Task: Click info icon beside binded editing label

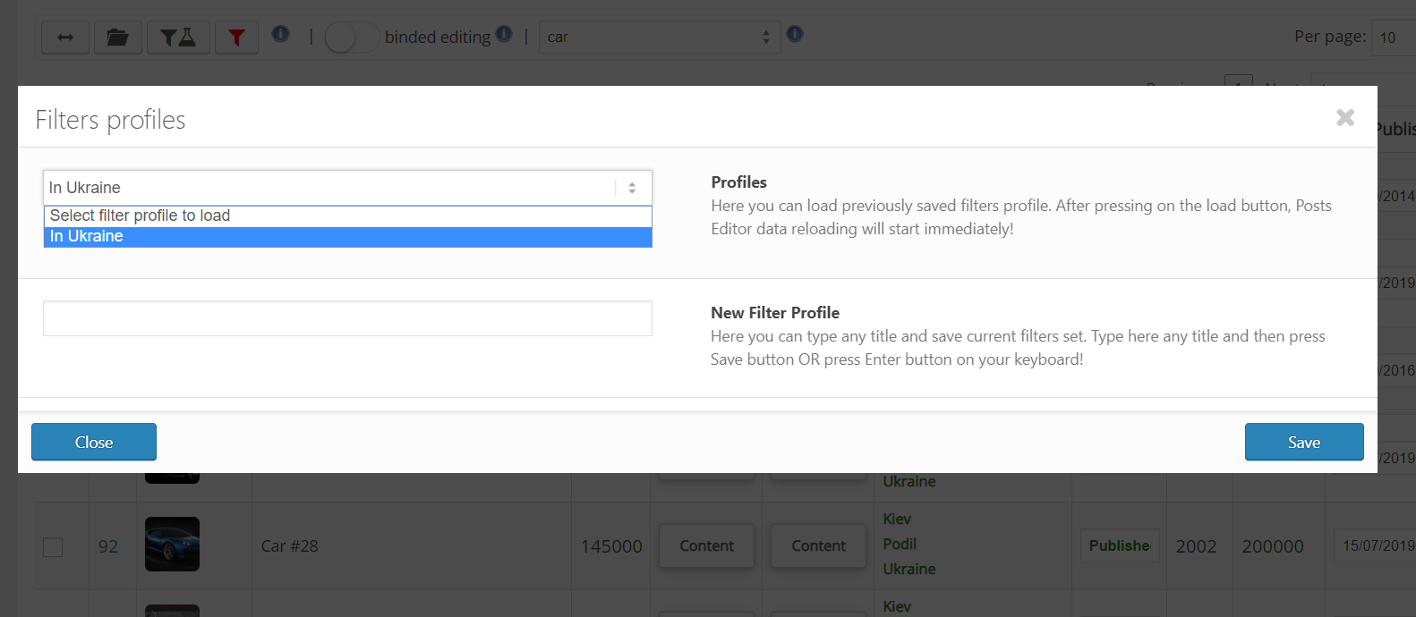Action: 504,34
